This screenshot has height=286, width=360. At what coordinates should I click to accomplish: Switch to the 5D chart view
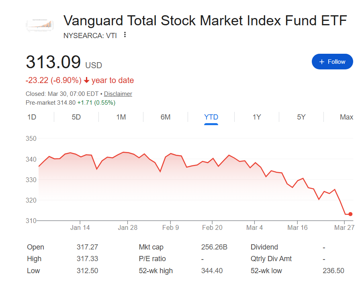76,117
